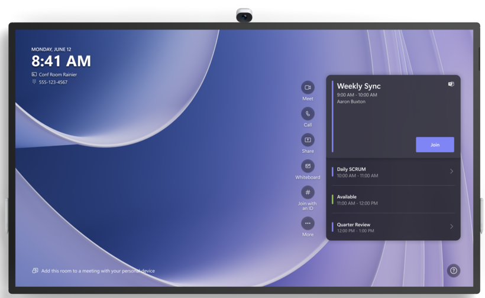The image size is (485, 298).
Task: Click the 8:41 AM clock display
Action: pos(61,61)
